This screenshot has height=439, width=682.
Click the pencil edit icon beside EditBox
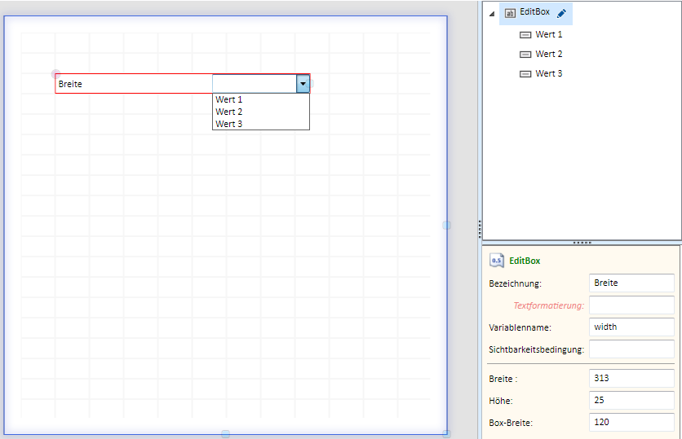coord(561,13)
